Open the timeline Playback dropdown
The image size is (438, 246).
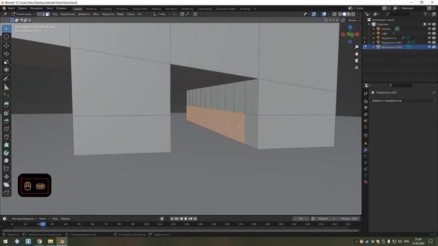pos(25,219)
